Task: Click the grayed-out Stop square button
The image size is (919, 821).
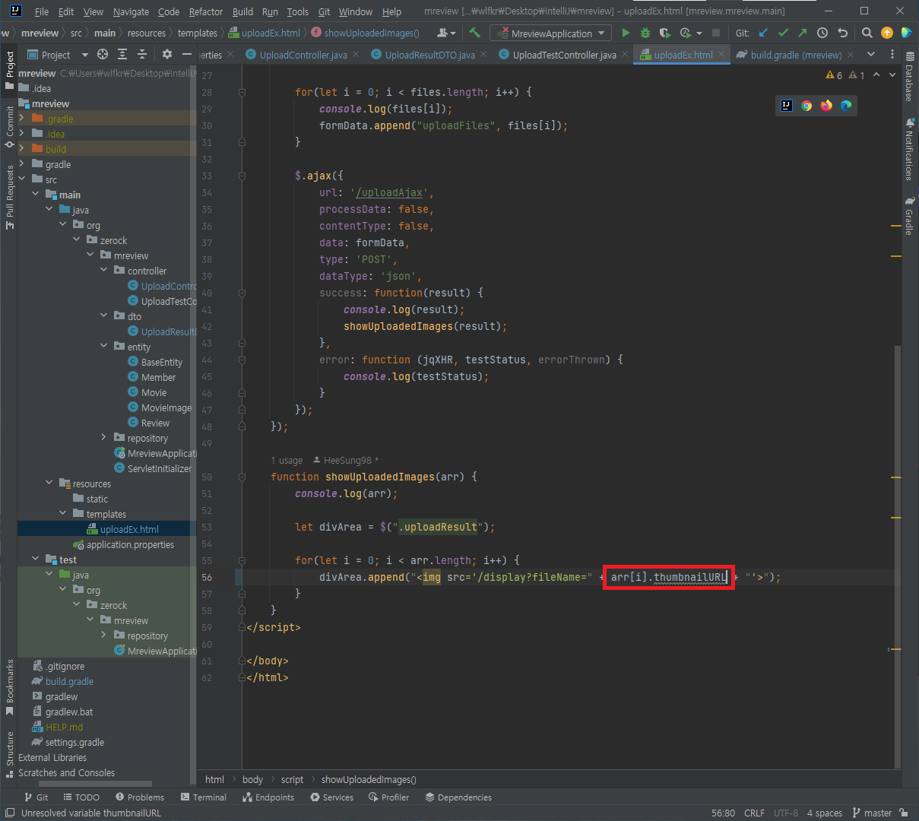Action: (715, 33)
